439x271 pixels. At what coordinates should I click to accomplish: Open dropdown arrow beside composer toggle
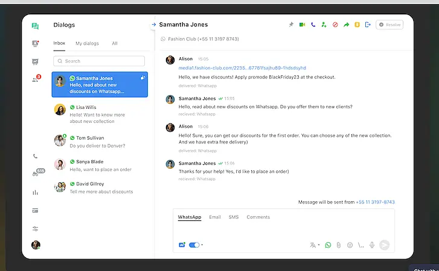pos(202,245)
